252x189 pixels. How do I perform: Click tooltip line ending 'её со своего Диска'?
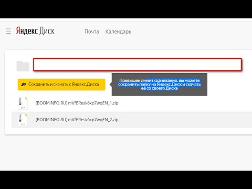(x=160, y=88)
